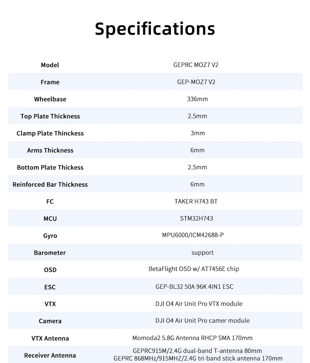310x363 pixels.
Task: Click the BetaFlight OSD chip text
Action: point(194,269)
